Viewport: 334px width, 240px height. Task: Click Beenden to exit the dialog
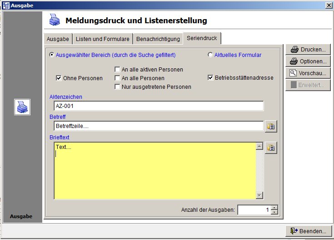coord(308,231)
